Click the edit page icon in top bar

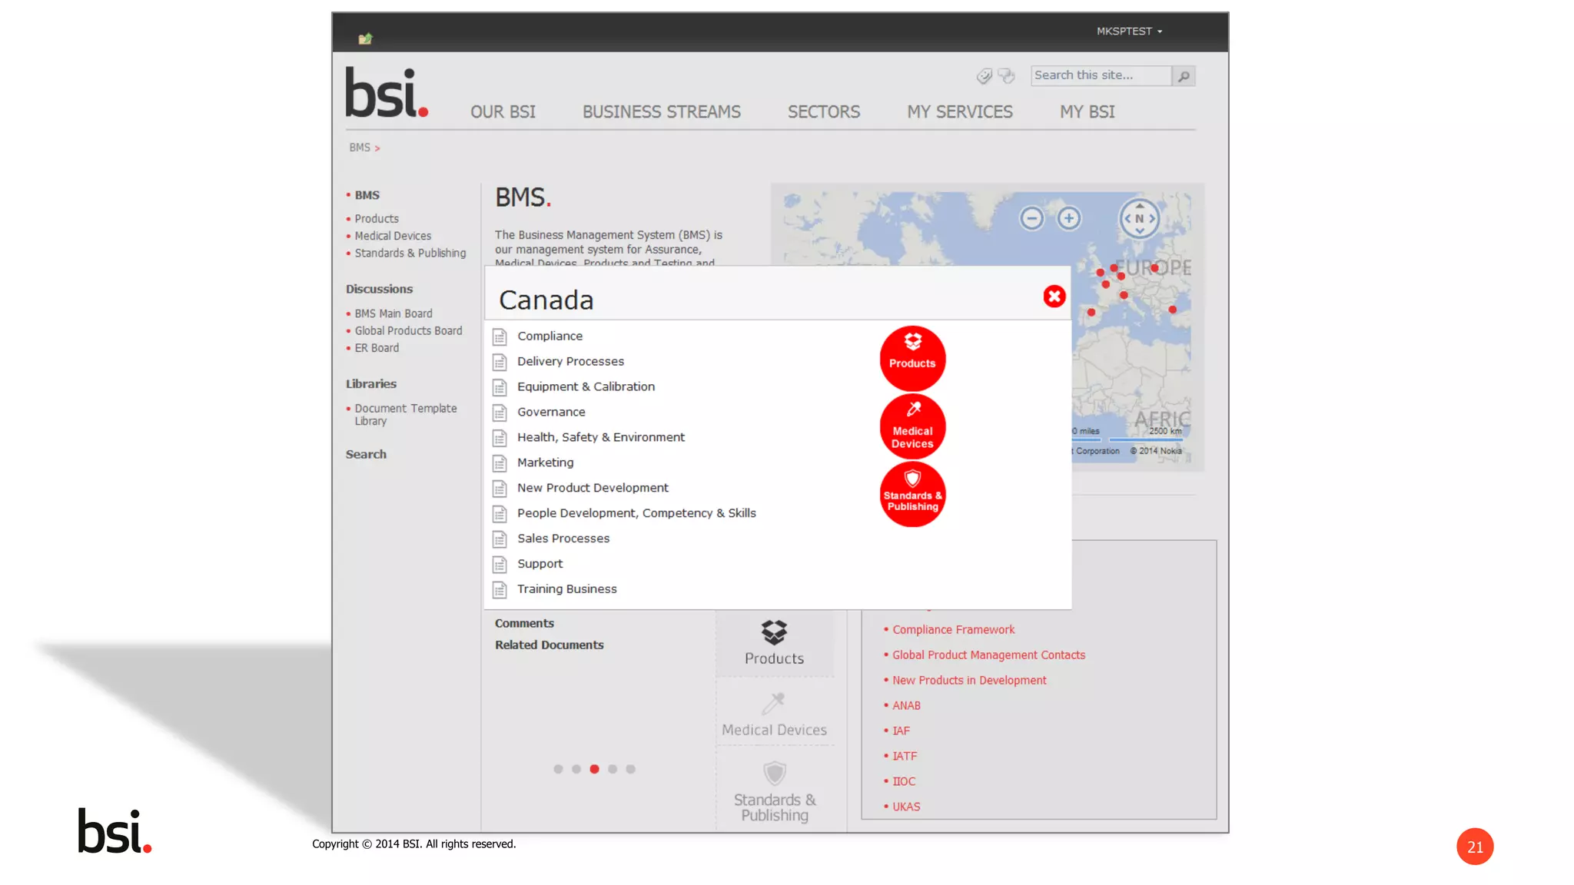(365, 38)
